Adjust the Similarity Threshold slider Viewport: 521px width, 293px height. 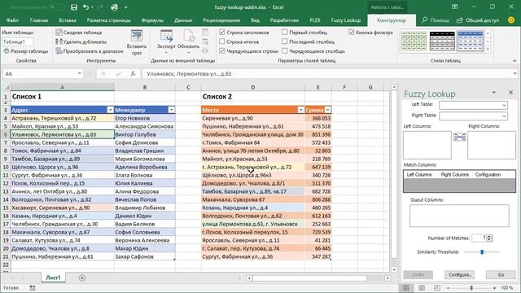click(x=482, y=251)
